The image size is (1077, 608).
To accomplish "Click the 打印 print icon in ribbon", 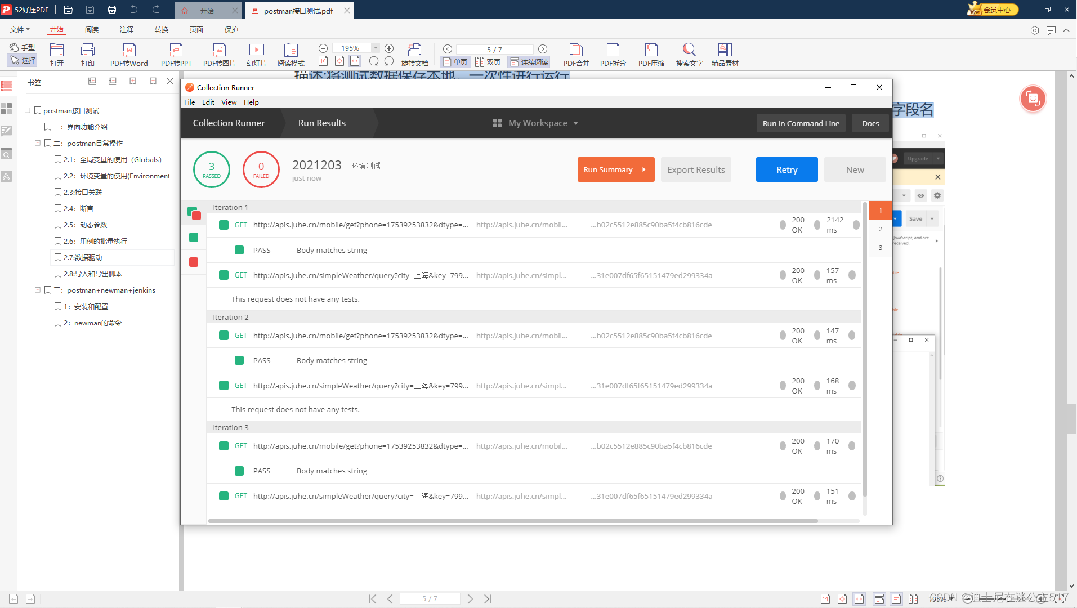I will [x=88, y=55].
